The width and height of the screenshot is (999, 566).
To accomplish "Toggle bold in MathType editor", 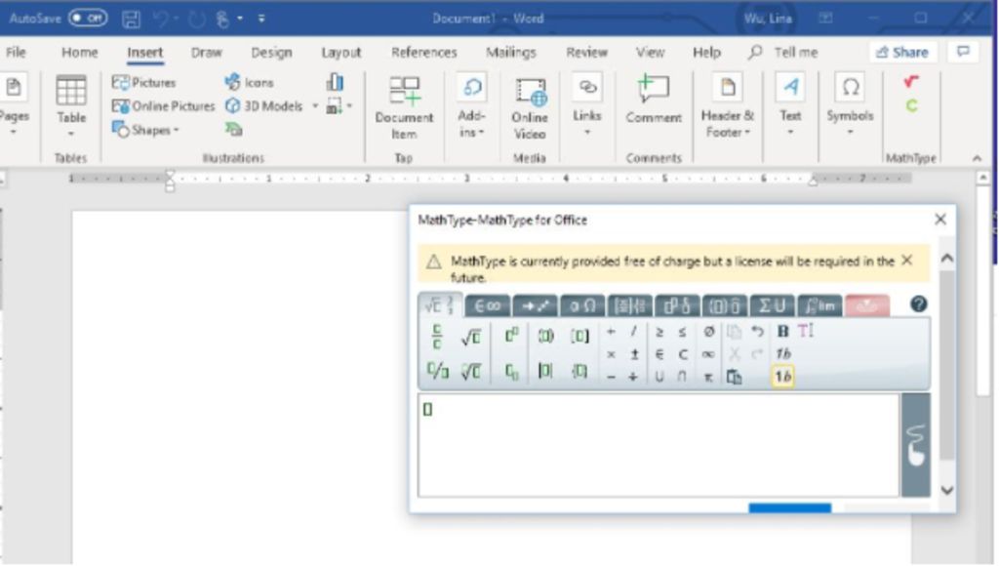I will point(782,332).
